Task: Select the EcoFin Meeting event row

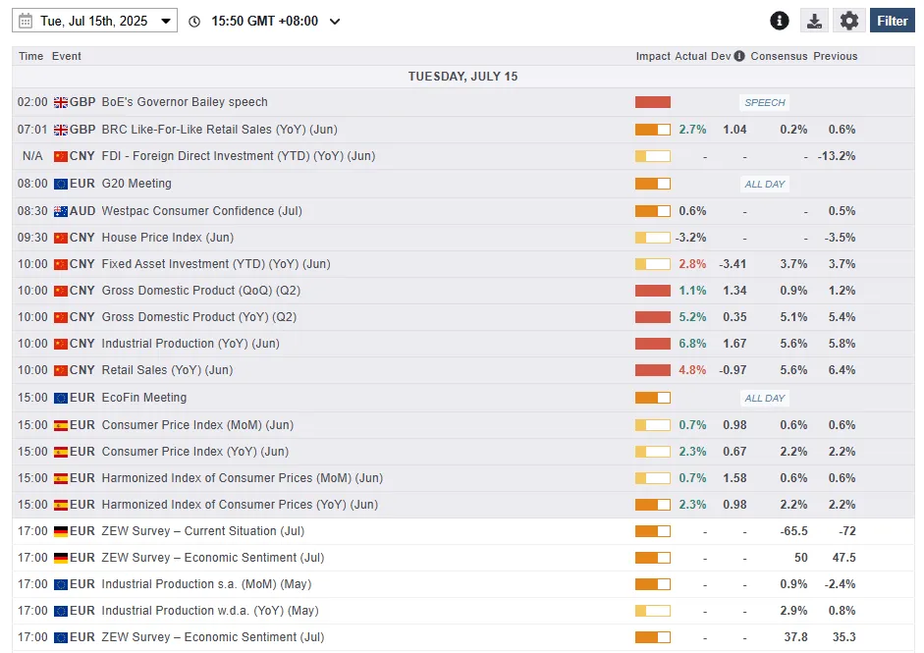Action: point(143,398)
